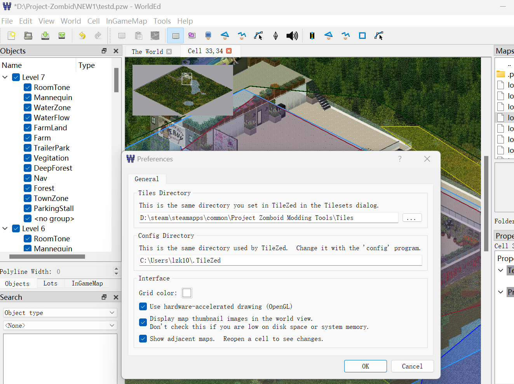The image size is (514, 384).
Task: Select the highlighted Select/Move tool
Action: [x=176, y=36]
